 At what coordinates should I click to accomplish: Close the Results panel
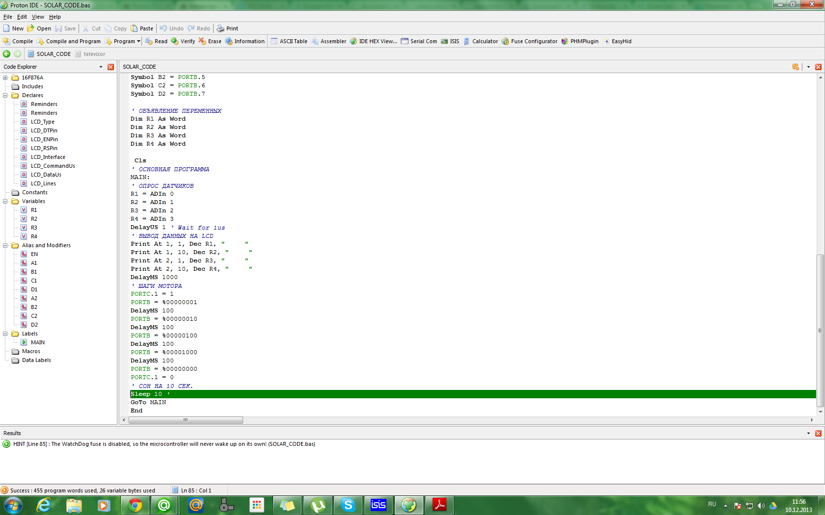818,433
